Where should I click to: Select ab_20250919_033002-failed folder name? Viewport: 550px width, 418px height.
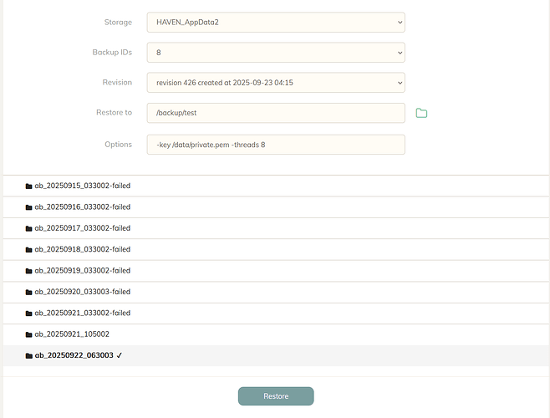[x=82, y=271]
